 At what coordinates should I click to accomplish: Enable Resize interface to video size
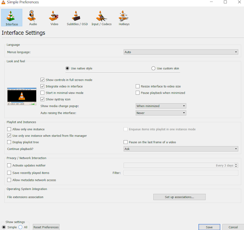coord(138,86)
